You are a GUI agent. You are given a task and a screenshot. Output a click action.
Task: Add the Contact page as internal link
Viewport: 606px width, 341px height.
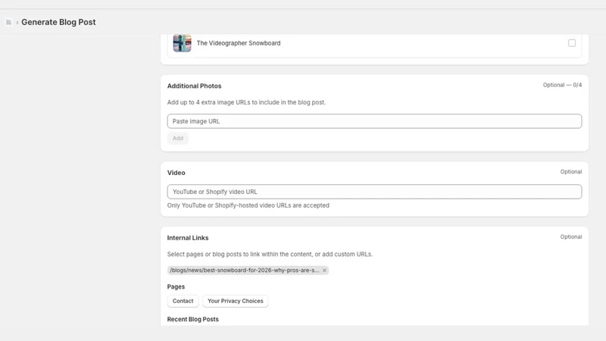tap(183, 301)
